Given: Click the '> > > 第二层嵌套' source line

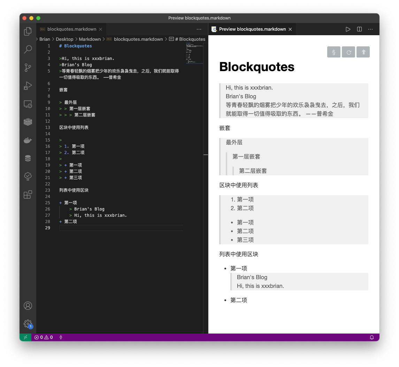Looking at the screenshot, I should click(77, 115).
